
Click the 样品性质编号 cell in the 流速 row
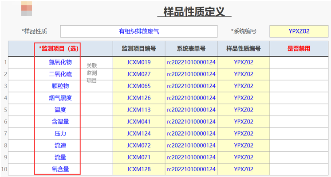click(x=243, y=145)
